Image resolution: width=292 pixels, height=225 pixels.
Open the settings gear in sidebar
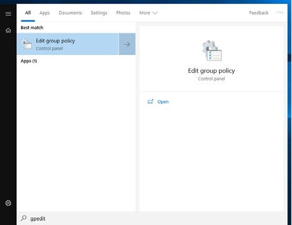point(8,203)
